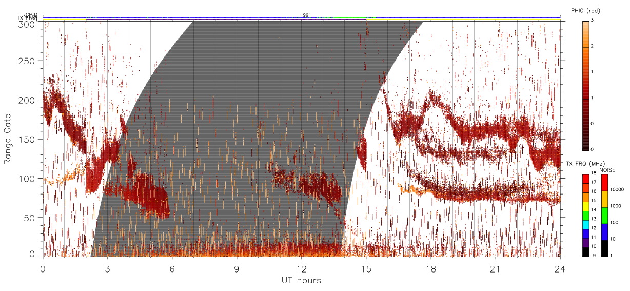Screen dimensions: 630x291
Task: Click x-axis tick label '3'
Action: [x=107, y=269]
